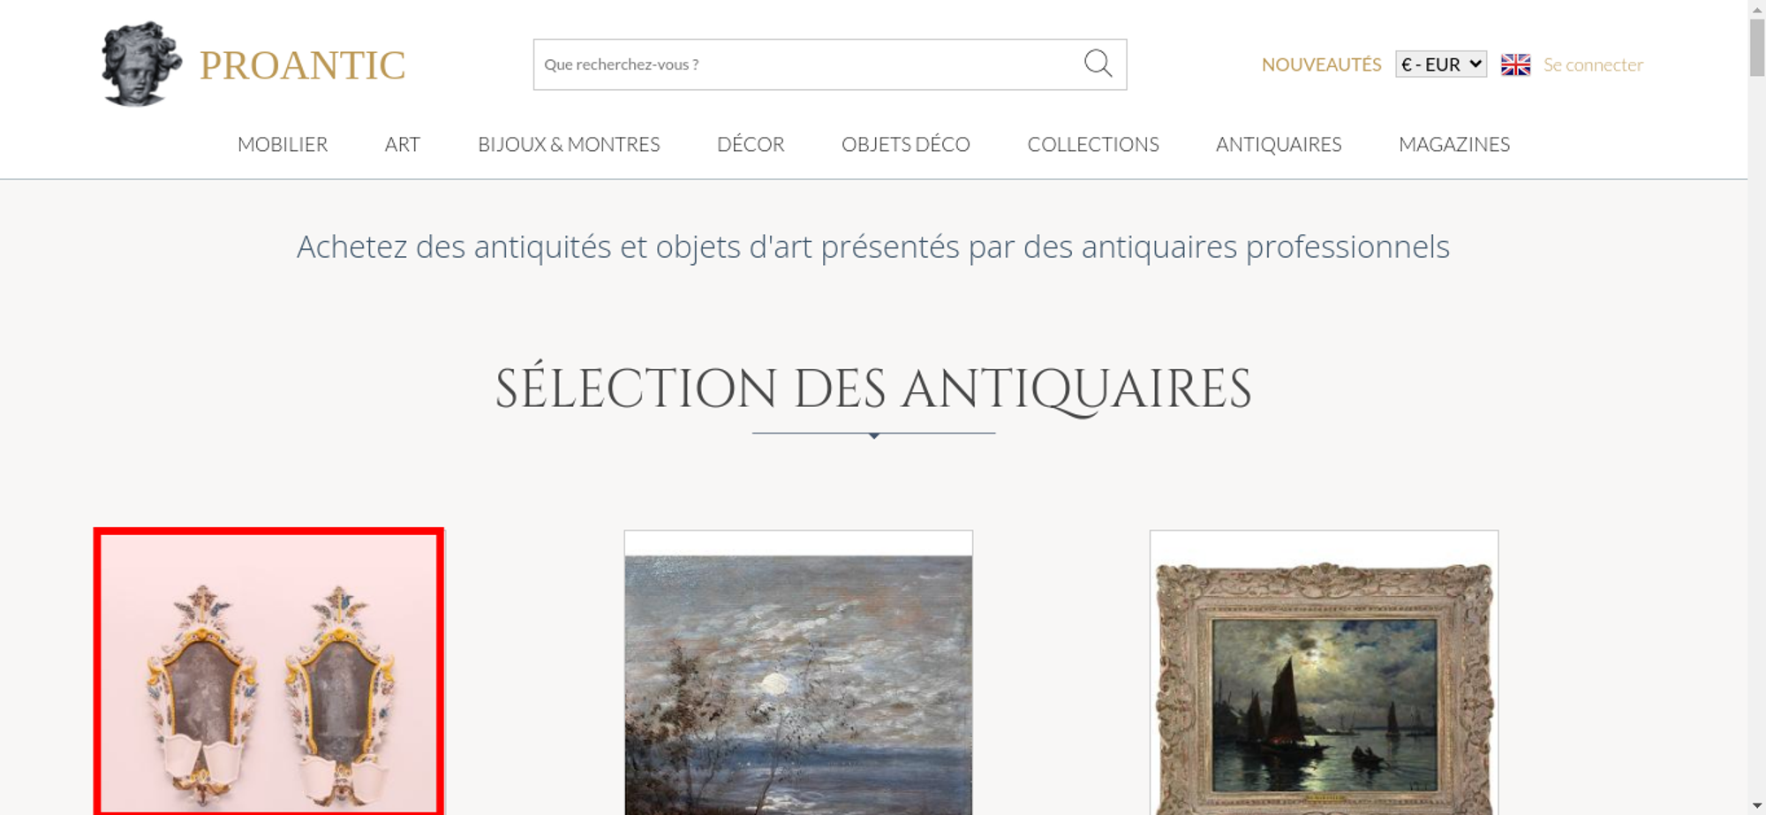
Task: Open the framed sailboat night painting thumbnail
Action: click(1324, 673)
